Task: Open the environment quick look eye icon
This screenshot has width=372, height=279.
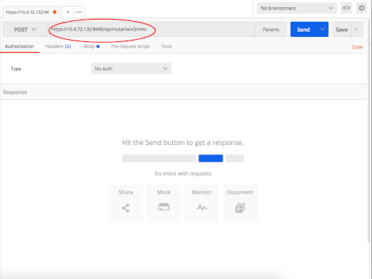Action: [x=347, y=8]
